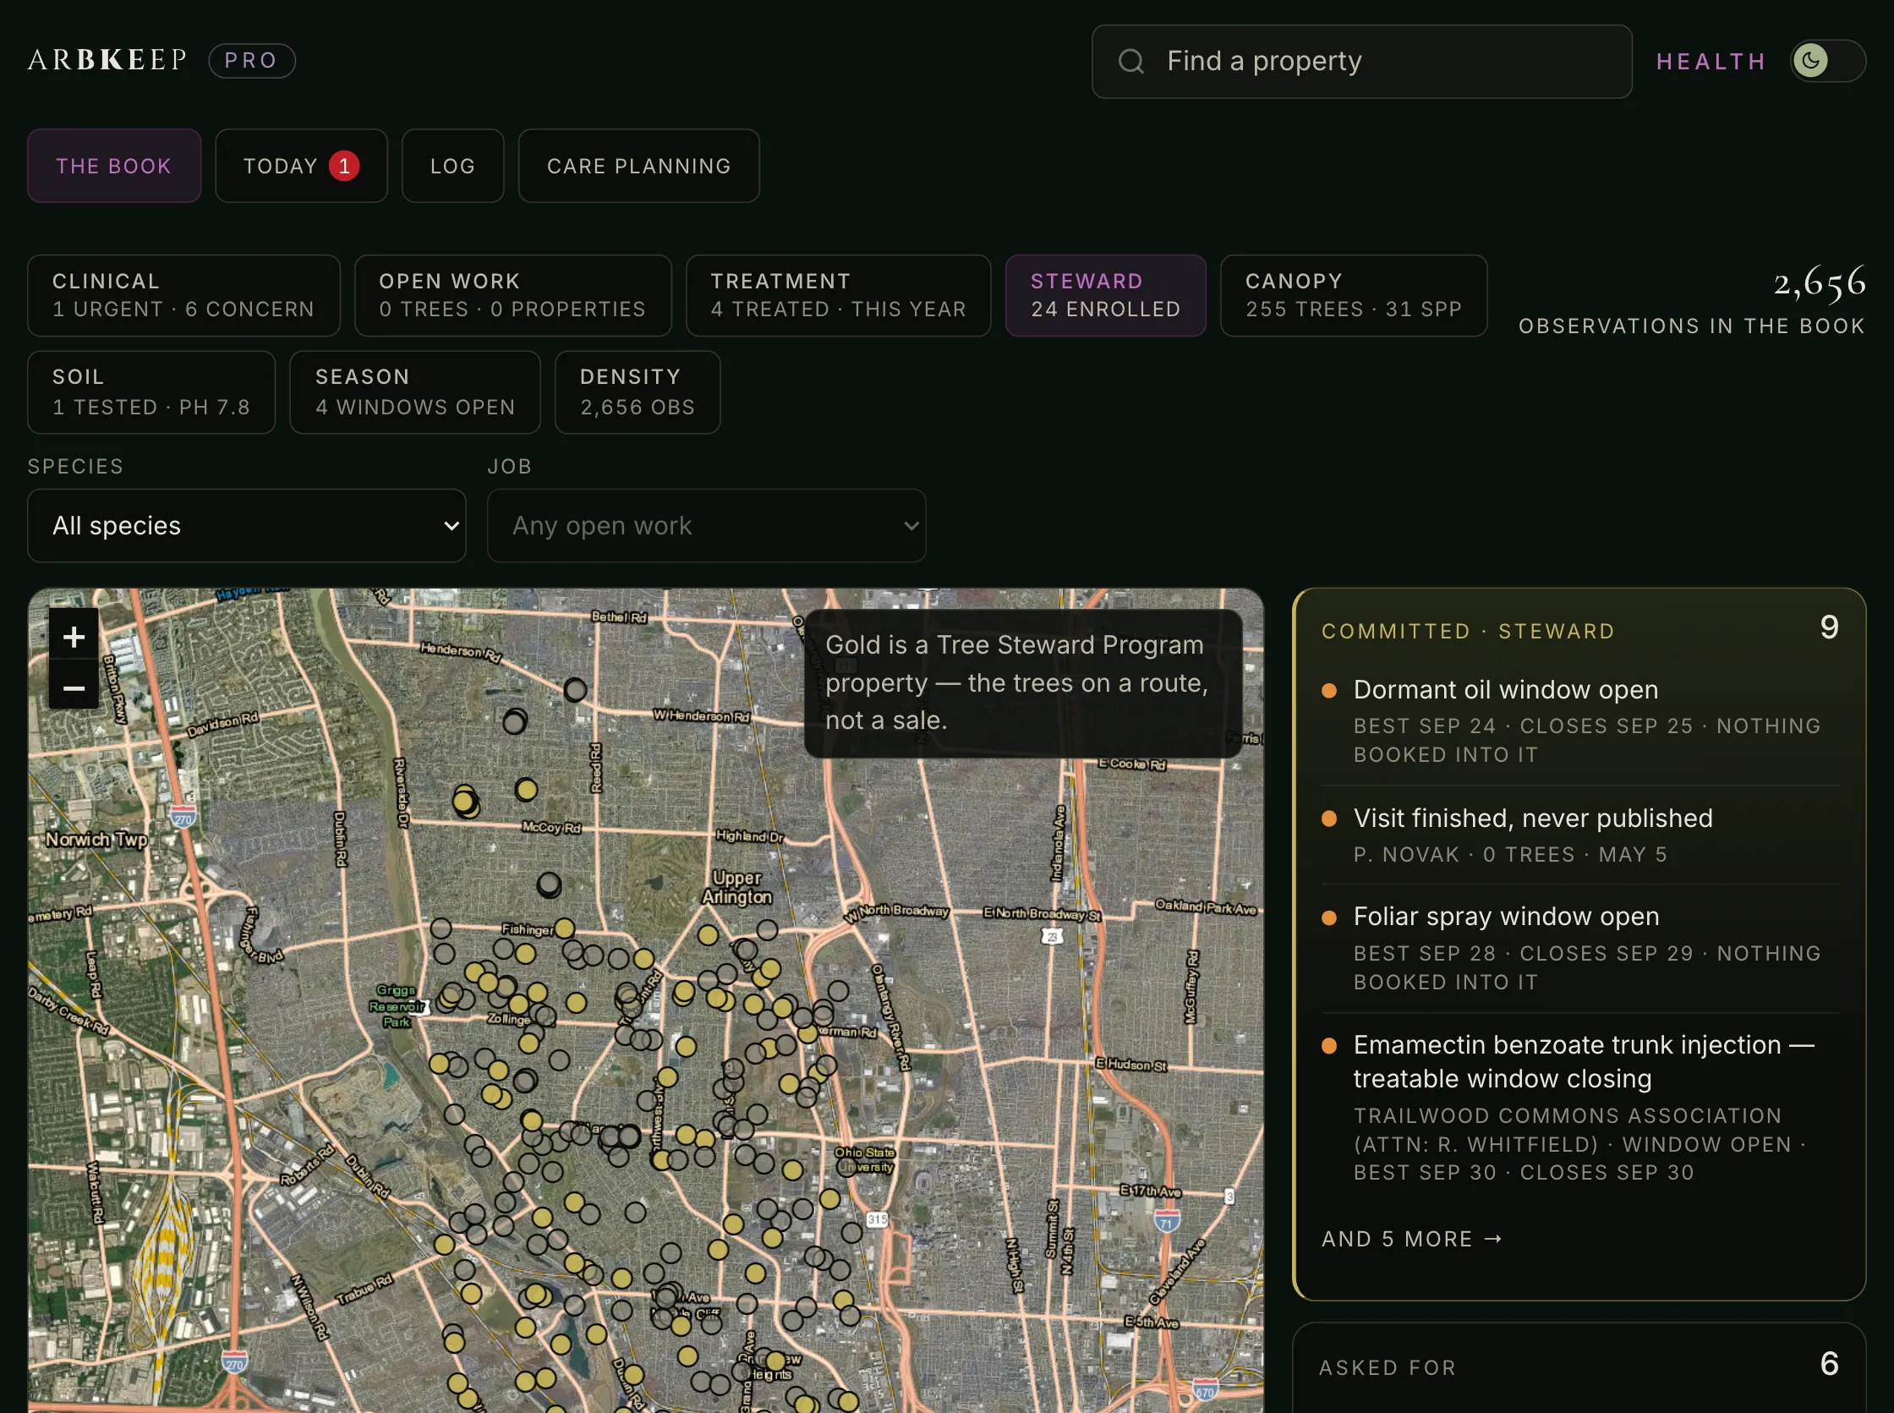Click the State Route 315 shield on map
This screenshot has width=1894, height=1413.
[877, 1219]
